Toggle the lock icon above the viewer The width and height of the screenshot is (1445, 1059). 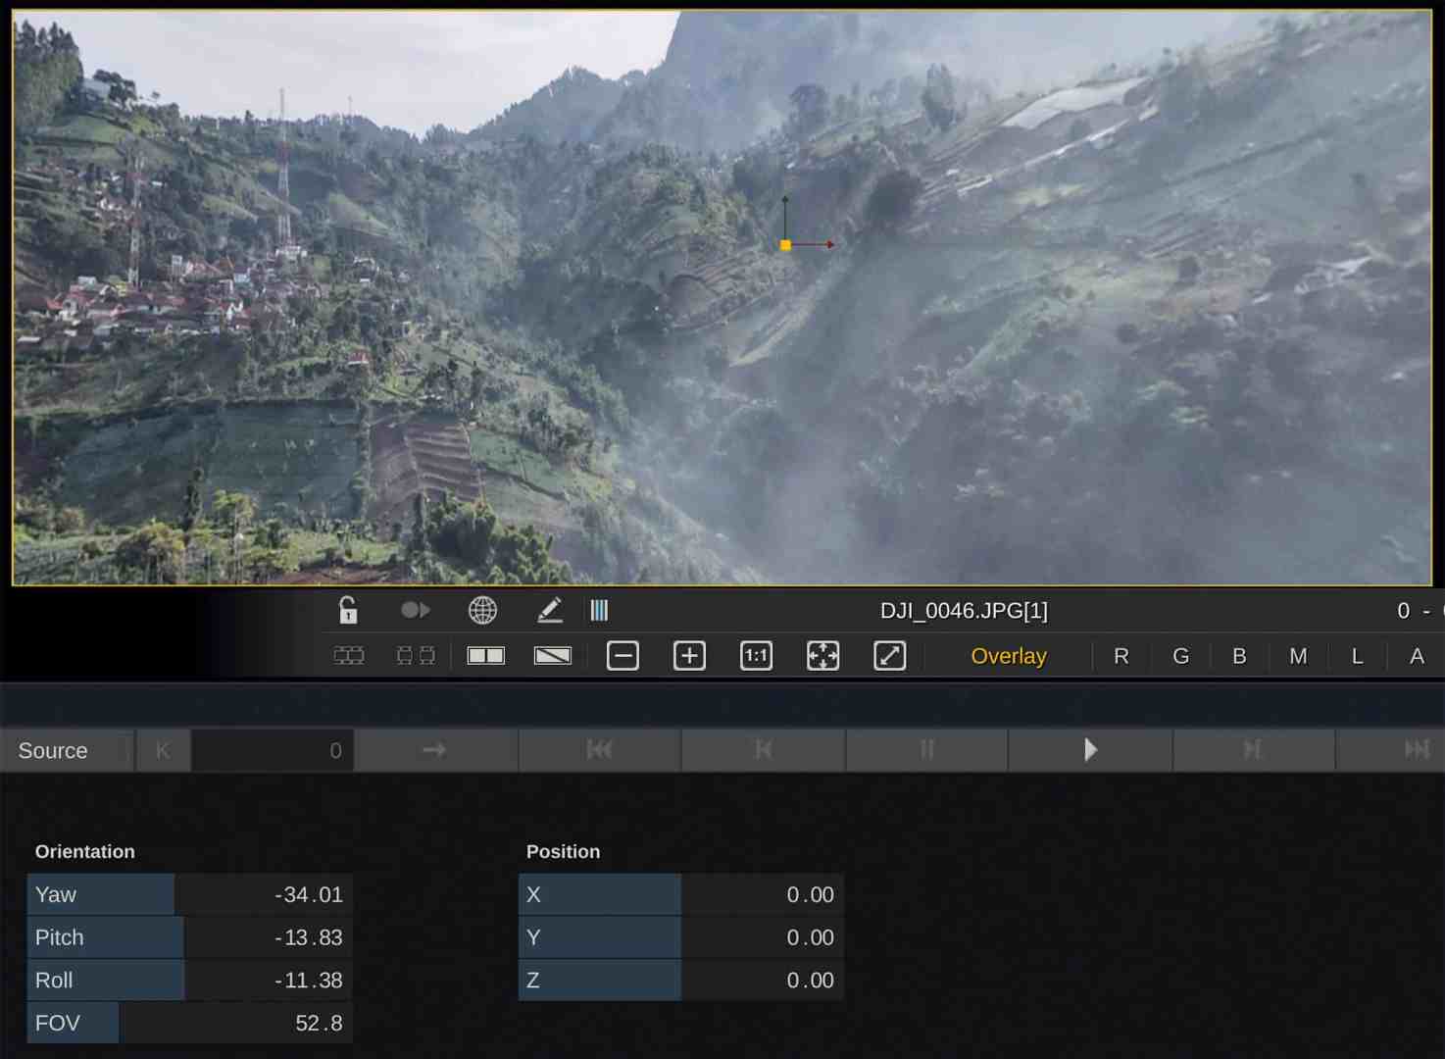point(349,610)
